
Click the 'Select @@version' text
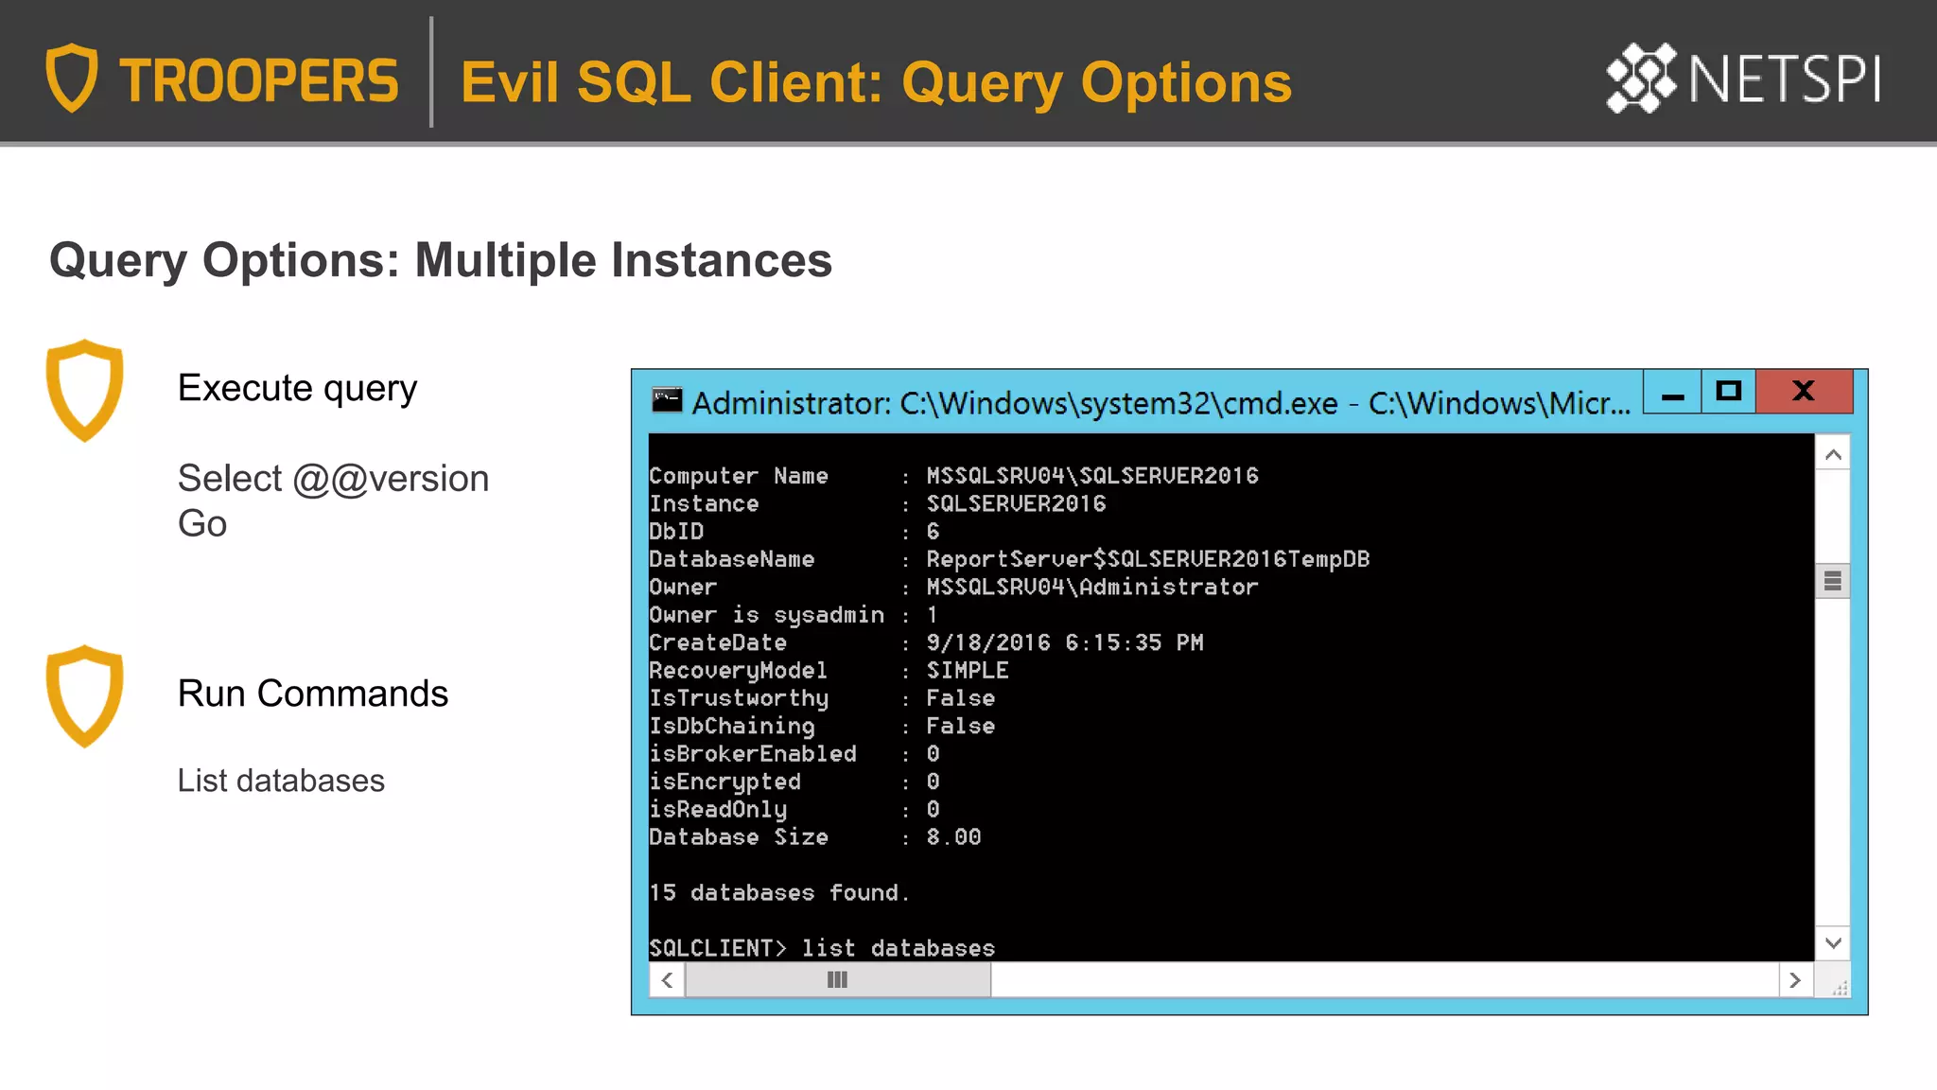point(333,479)
